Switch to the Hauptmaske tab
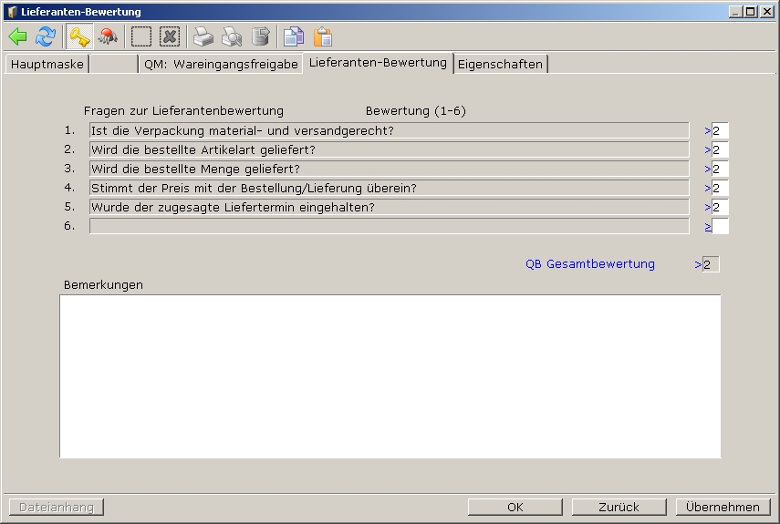This screenshot has width=780, height=524. 47,64
